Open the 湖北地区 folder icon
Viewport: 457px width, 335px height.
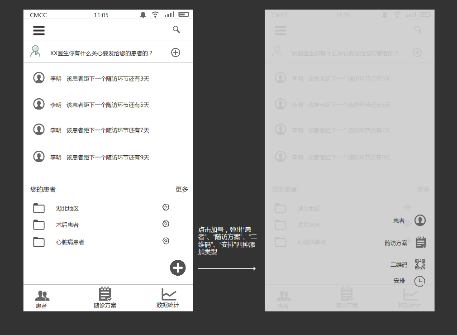(x=39, y=208)
